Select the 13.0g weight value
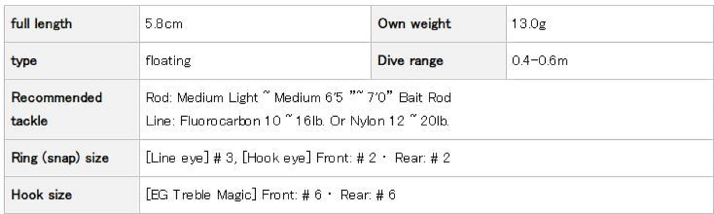Screen dimensions: 714x214 click(x=529, y=24)
